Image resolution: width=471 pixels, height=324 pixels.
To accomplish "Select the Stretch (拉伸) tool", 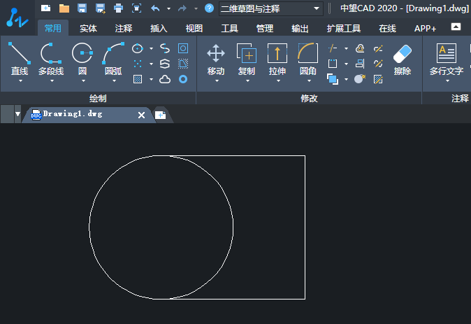I will 277,59.
